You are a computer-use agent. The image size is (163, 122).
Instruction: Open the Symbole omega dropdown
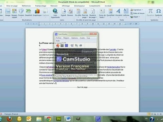click(x=158, y=14)
